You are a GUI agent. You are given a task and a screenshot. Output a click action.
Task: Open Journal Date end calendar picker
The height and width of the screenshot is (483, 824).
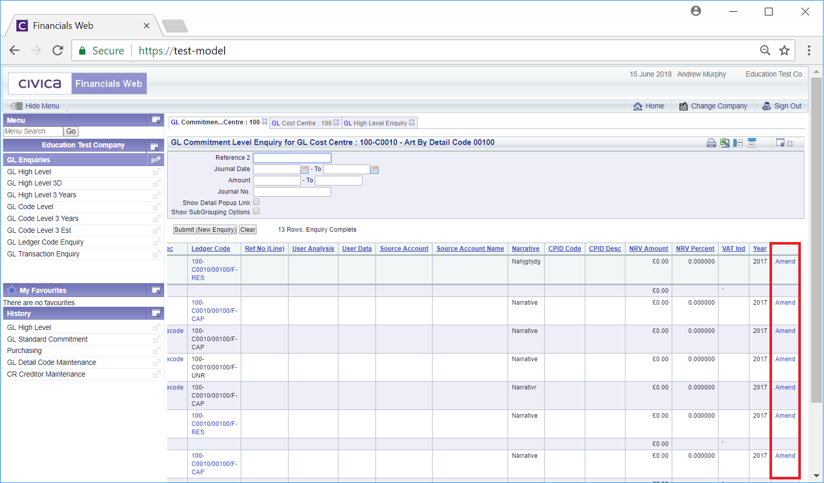[x=374, y=170]
